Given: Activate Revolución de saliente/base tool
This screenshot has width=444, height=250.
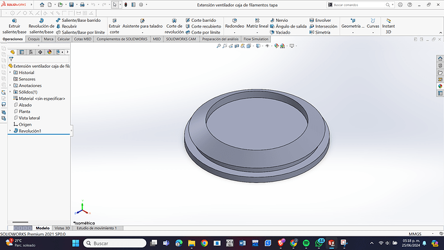Looking at the screenshot, I should coord(41,26).
